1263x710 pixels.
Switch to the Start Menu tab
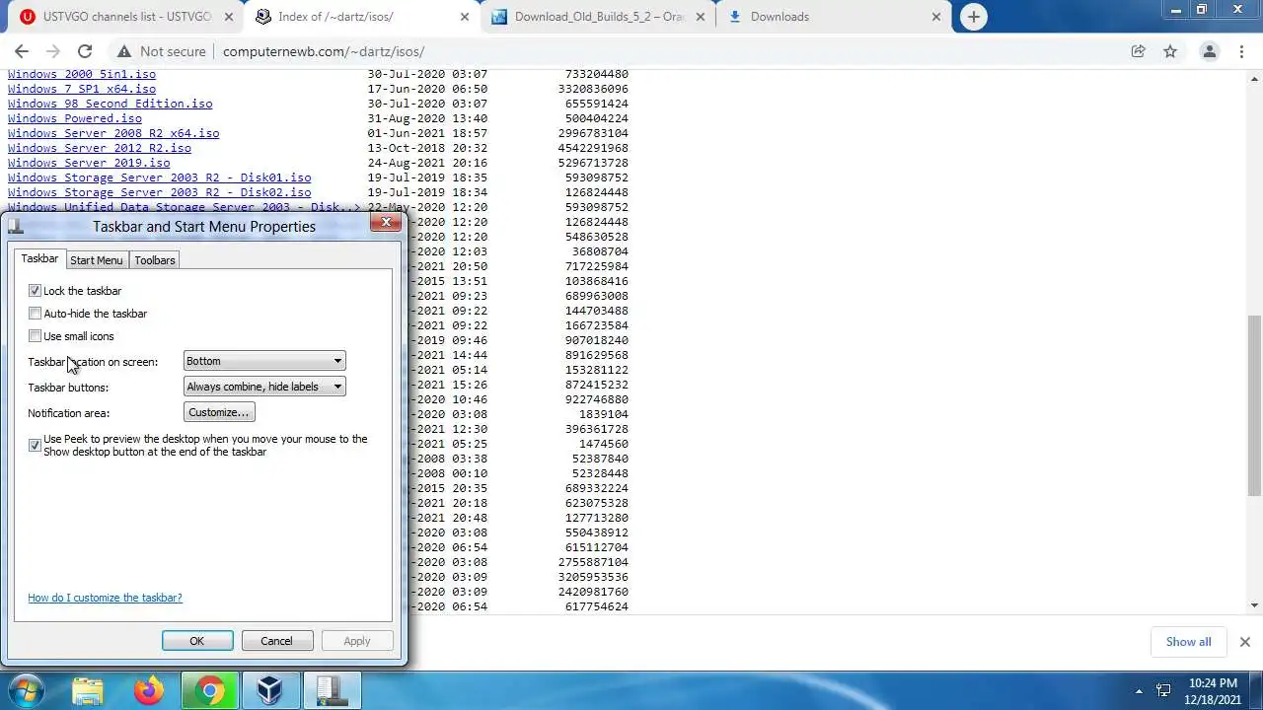click(x=97, y=260)
